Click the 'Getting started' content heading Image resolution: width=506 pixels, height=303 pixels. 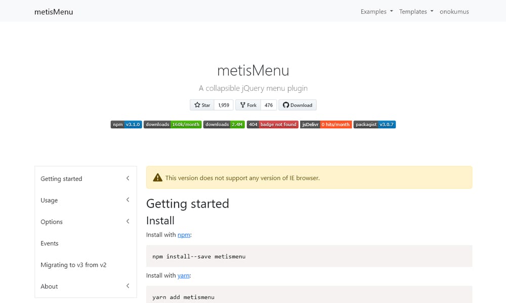click(188, 204)
